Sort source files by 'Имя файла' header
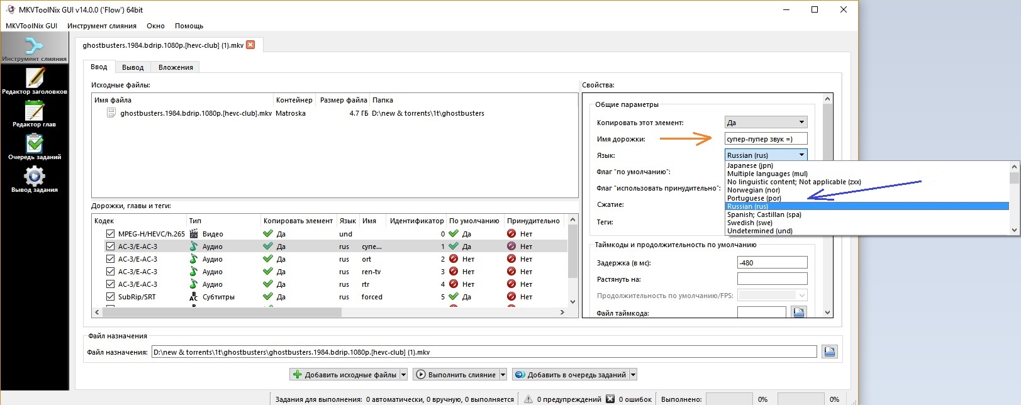This screenshot has height=405, width=1021. [x=182, y=100]
